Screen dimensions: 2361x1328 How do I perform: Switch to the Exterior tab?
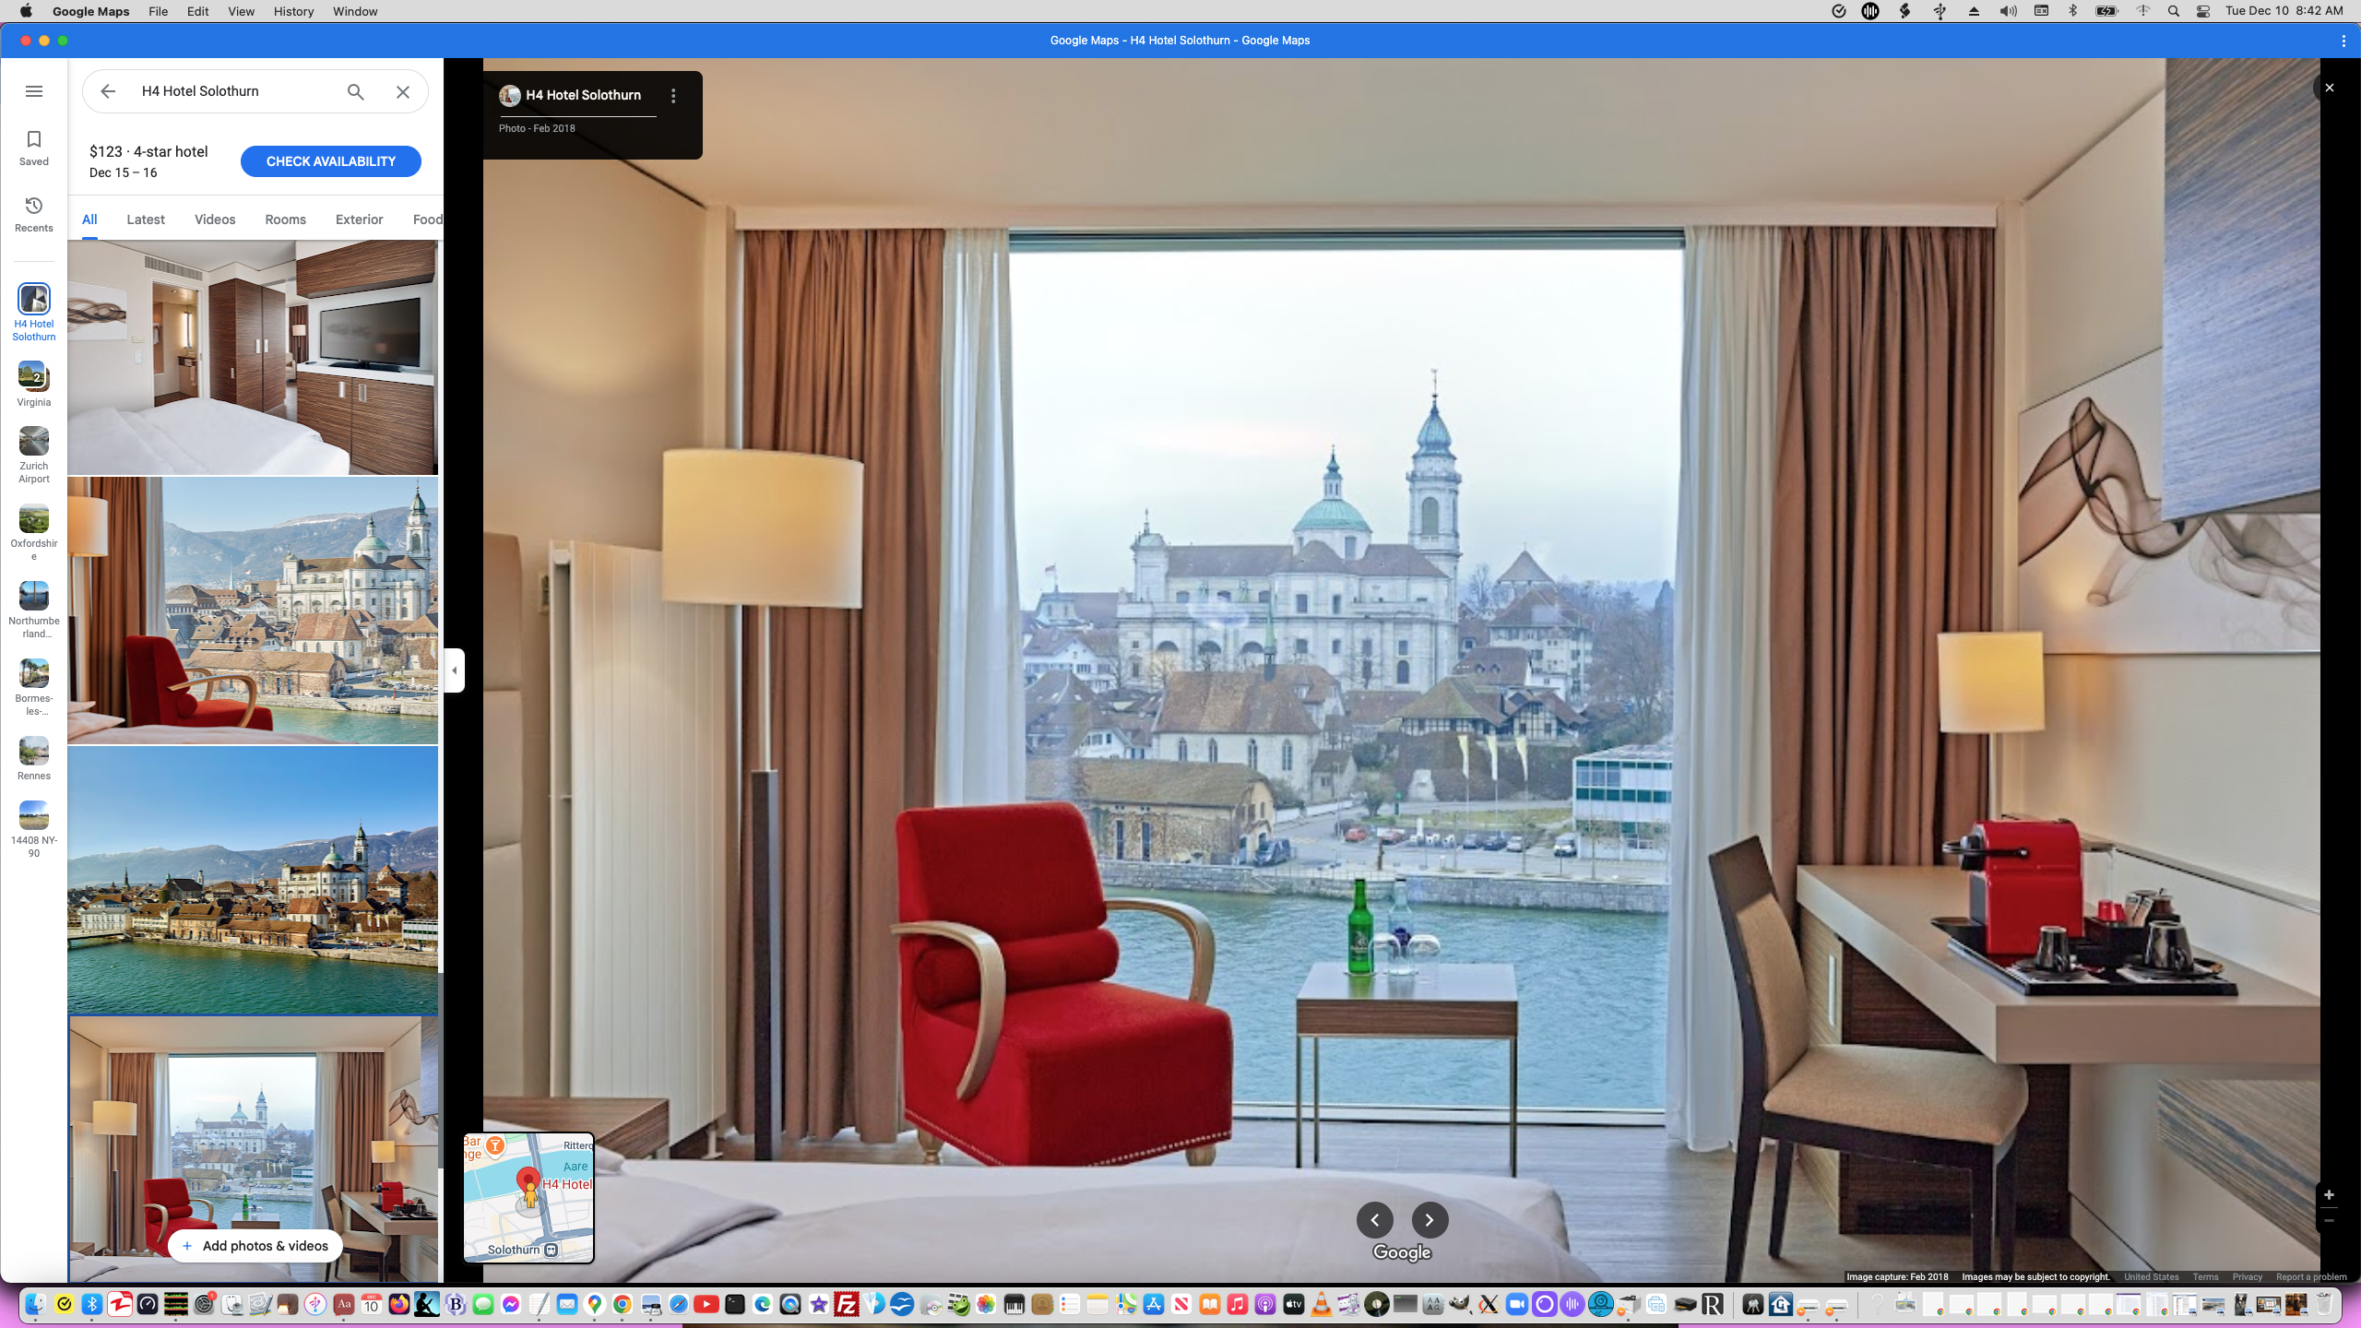[359, 219]
